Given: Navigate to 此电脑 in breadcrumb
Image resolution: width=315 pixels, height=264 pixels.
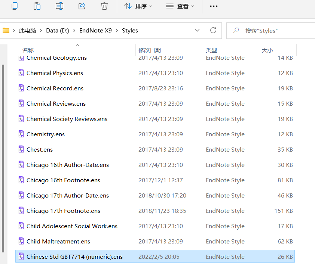Looking at the screenshot, I should click(x=28, y=31).
